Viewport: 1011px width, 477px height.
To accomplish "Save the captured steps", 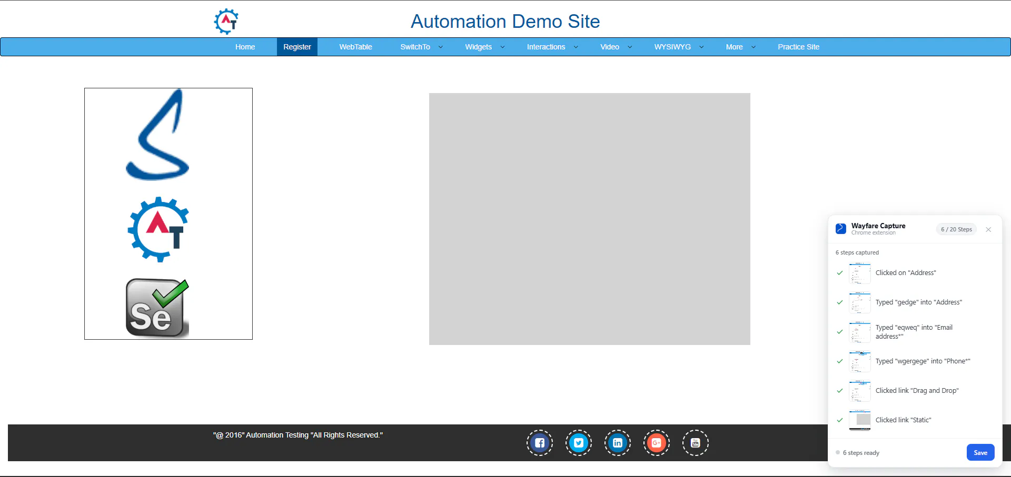I will [x=980, y=452].
